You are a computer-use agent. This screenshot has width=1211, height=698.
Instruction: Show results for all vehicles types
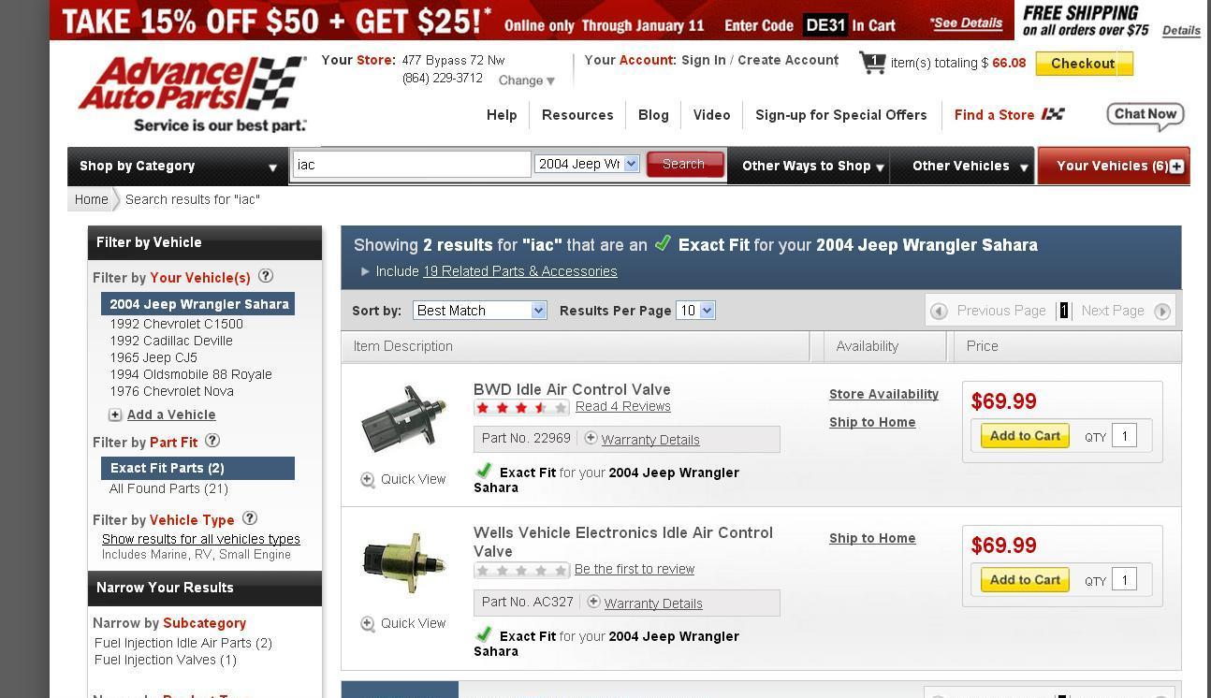click(x=201, y=539)
